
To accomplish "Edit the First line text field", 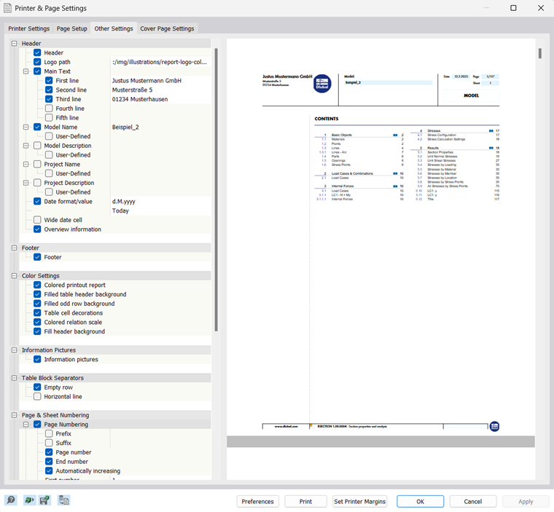I will 160,81.
